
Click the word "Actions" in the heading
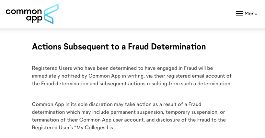click(x=46, y=47)
